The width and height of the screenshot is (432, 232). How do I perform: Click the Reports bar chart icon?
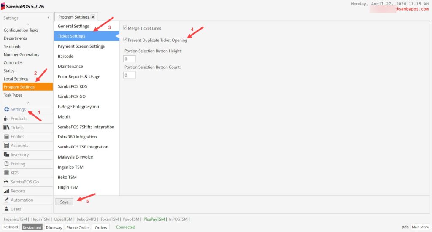click(x=6, y=191)
